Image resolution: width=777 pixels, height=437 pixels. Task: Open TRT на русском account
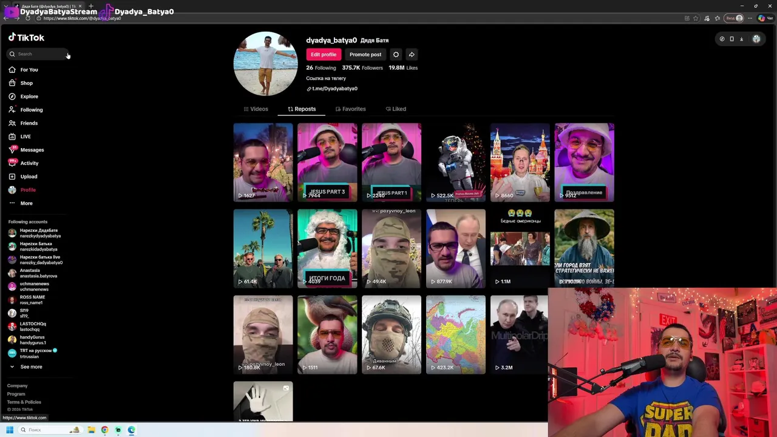pyautogui.click(x=32, y=353)
